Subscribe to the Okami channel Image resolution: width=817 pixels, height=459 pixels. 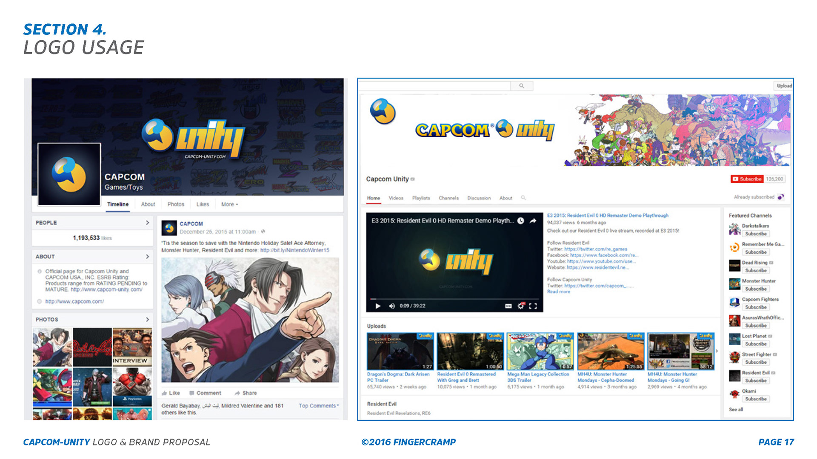[x=756, y=399]
